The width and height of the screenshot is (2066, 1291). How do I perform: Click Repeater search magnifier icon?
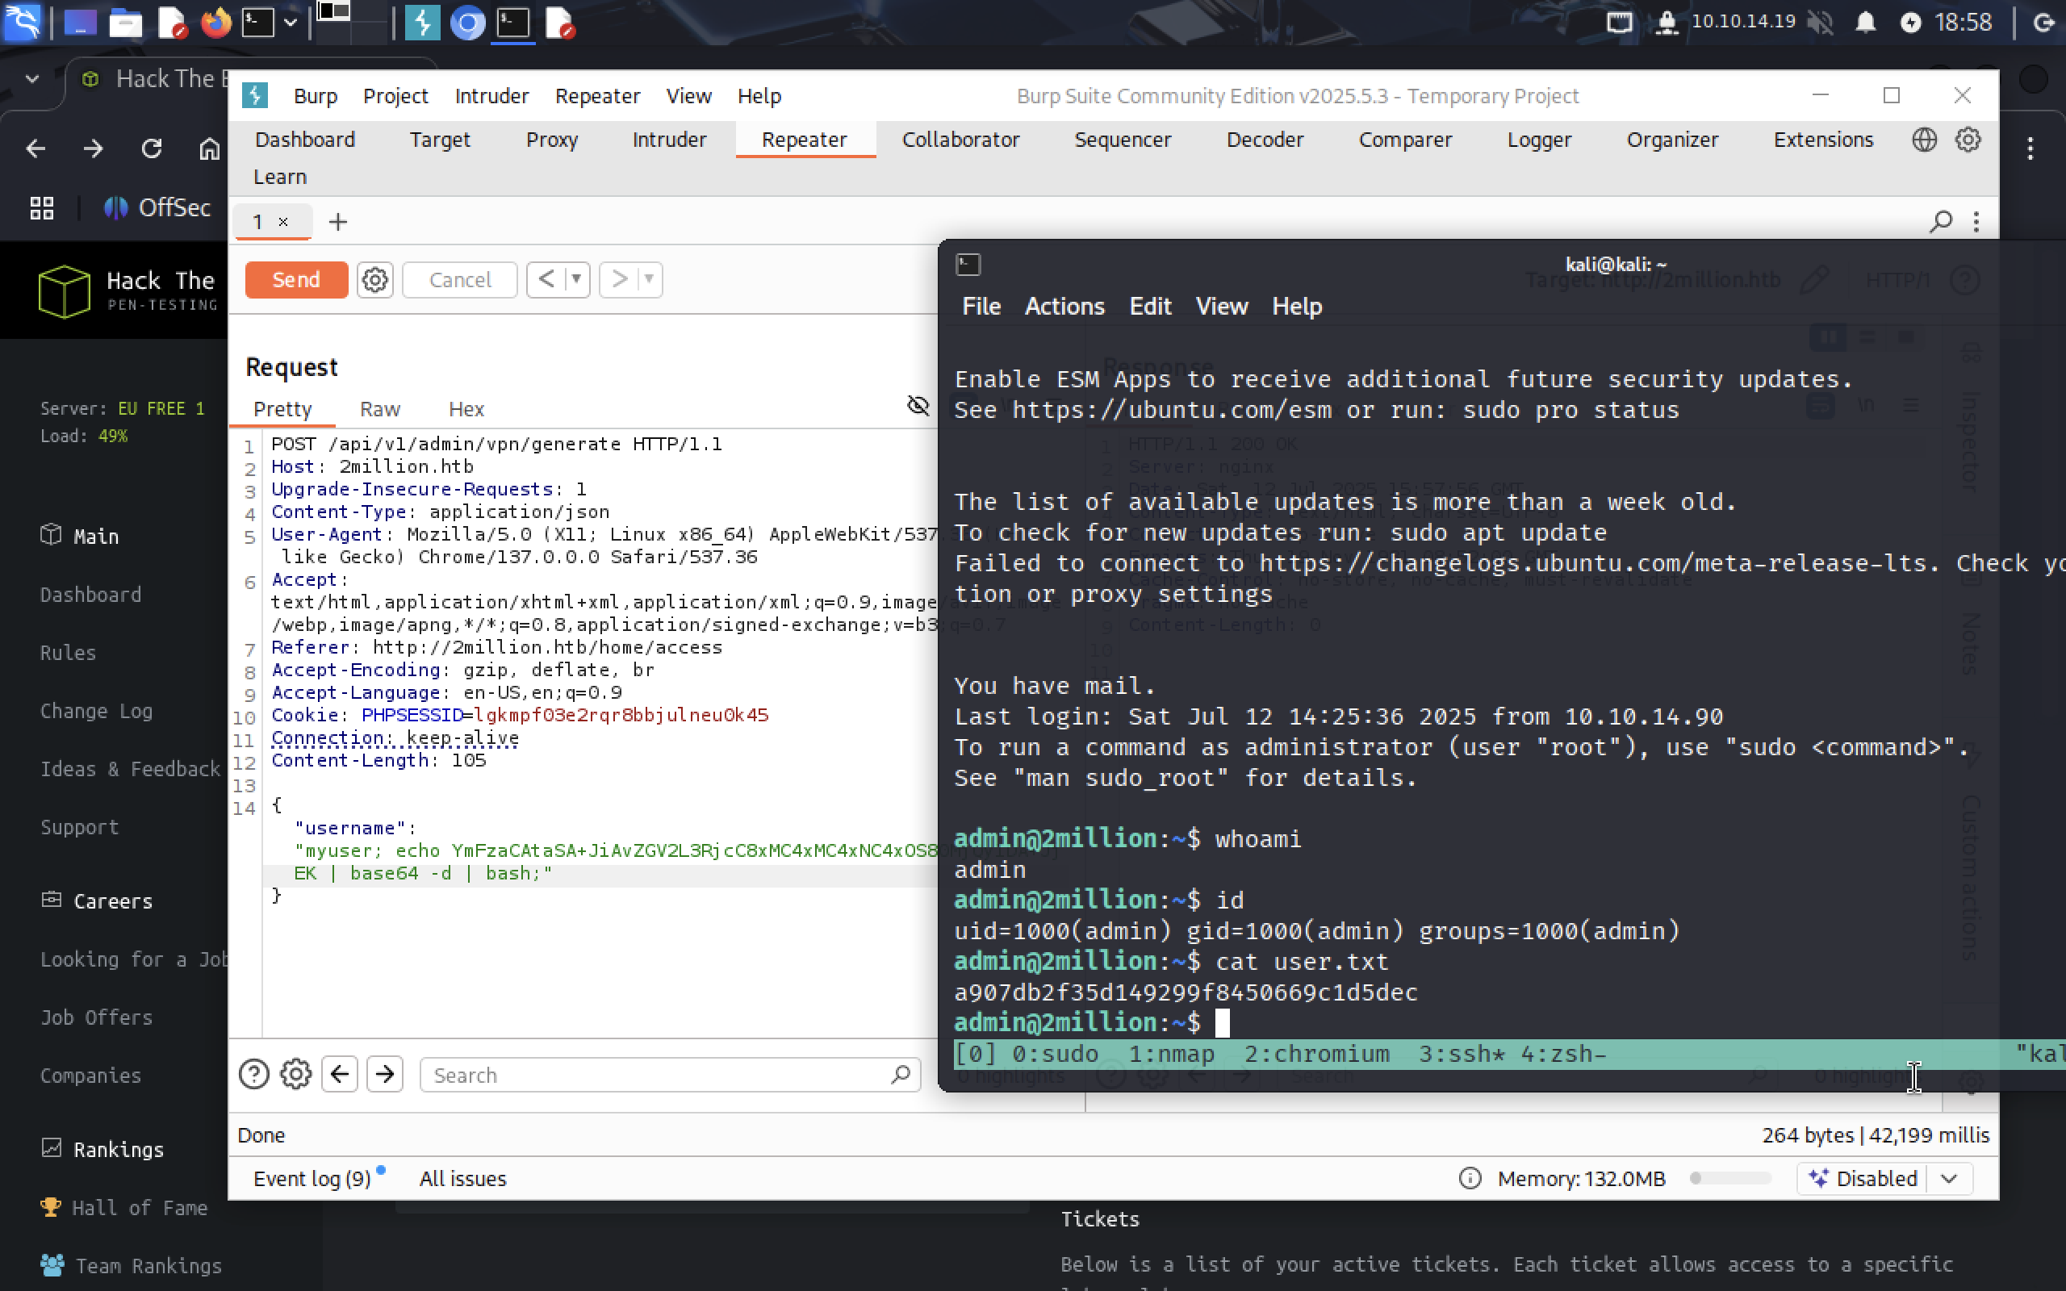click(1940, 222)
